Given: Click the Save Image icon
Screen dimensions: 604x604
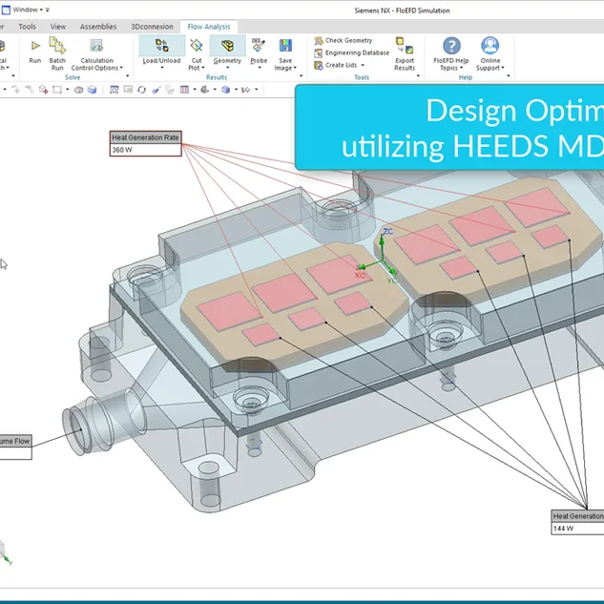Looking at the screenshot, I should (x=285, y=46).
